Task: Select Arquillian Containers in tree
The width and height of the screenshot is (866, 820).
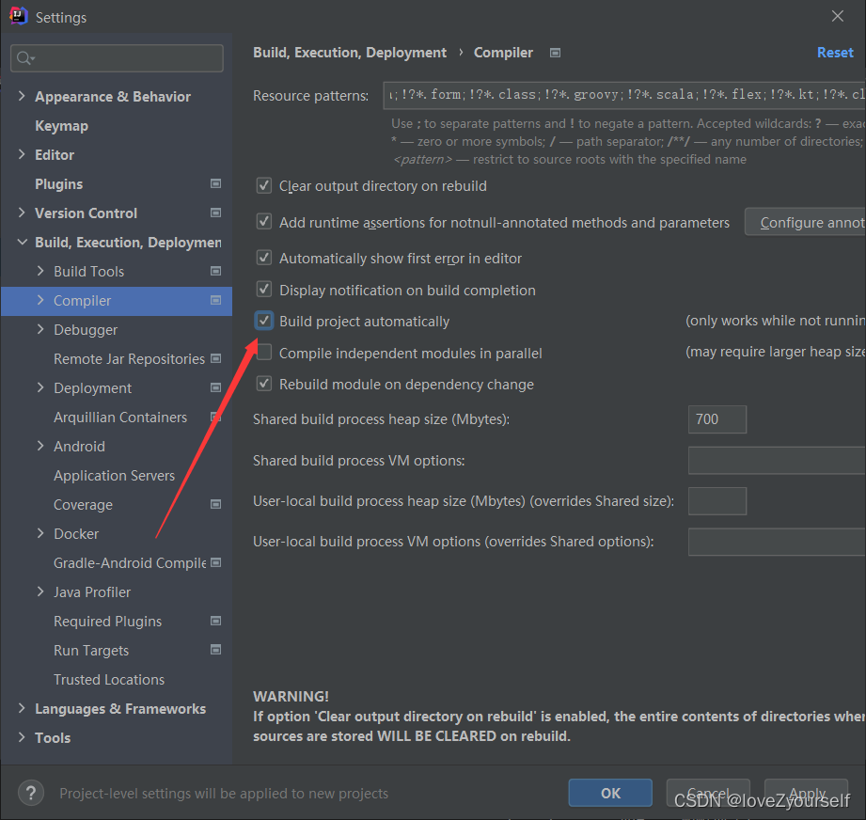Action: tap(120, 418)
